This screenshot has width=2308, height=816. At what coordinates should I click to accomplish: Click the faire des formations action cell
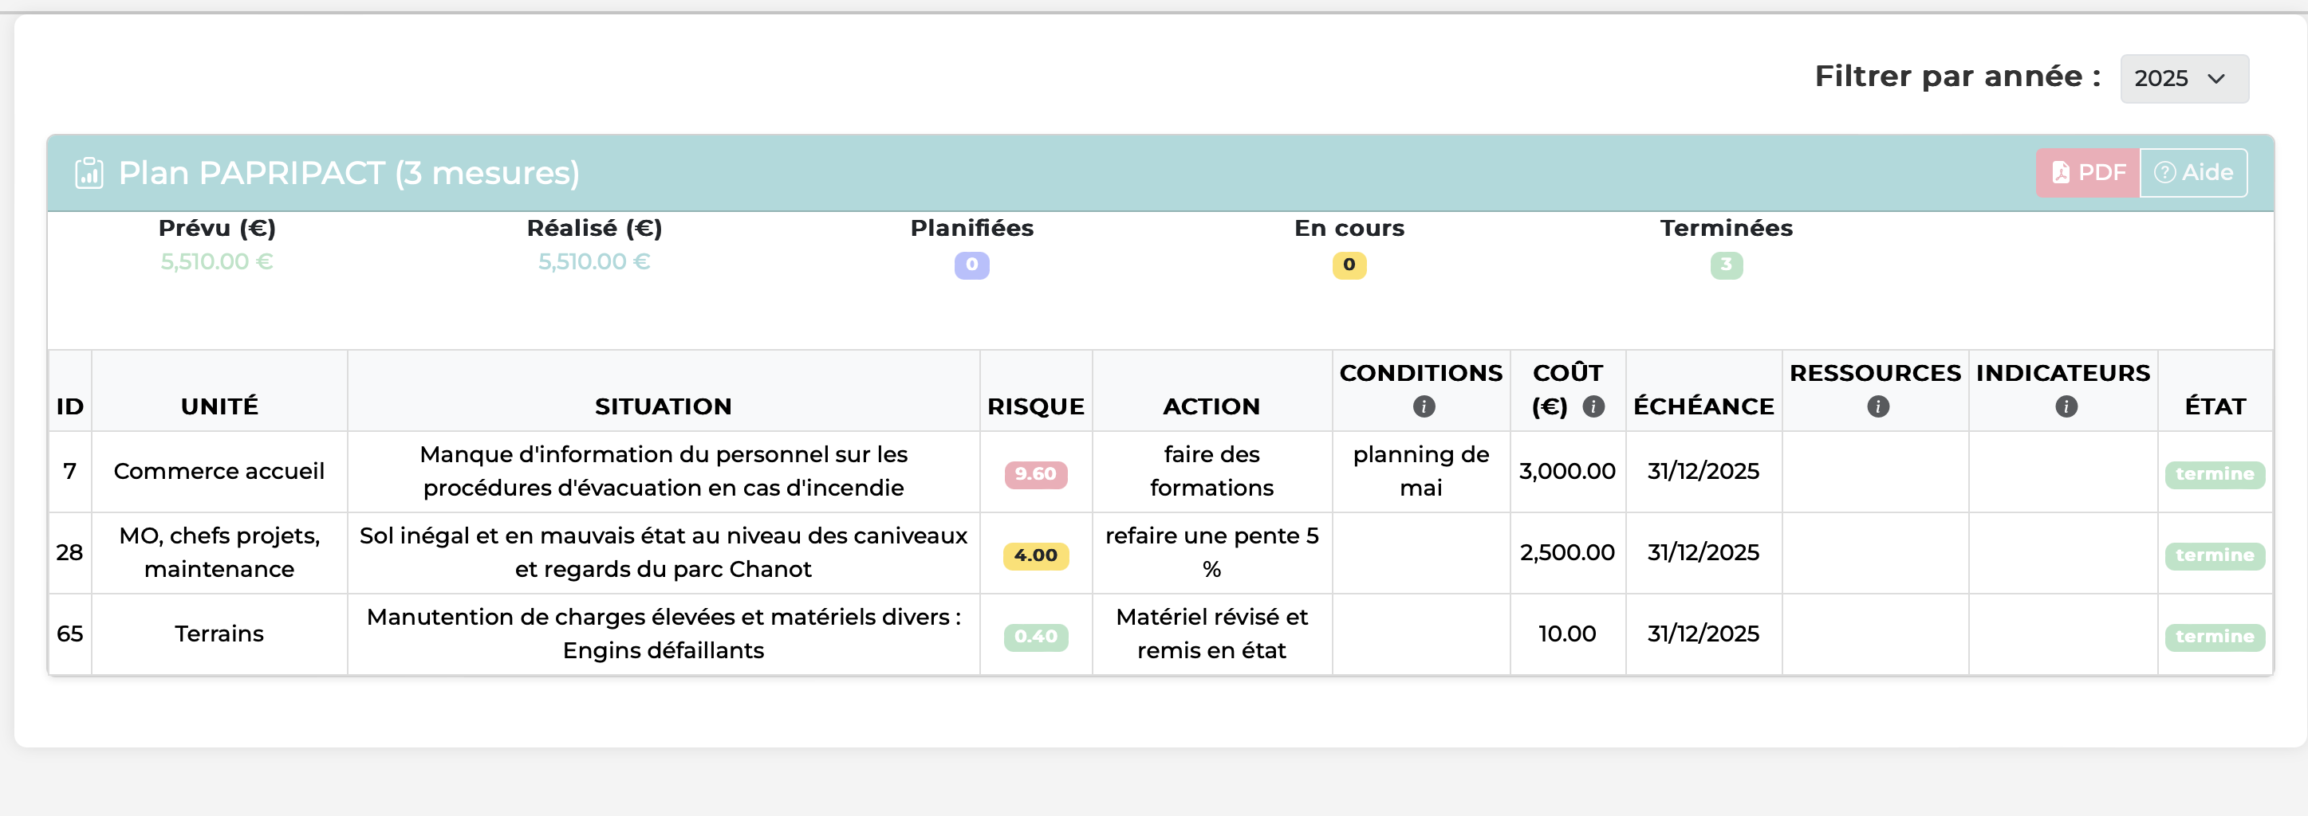click(1211, 471)
